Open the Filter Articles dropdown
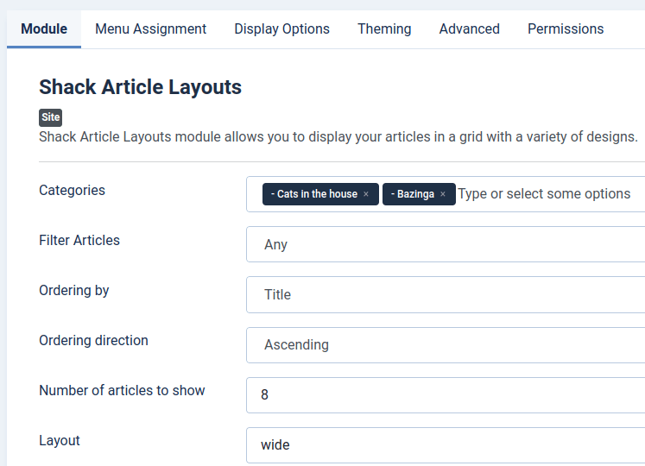This screenshot has height=466, width=645. [x=446, y=244]
